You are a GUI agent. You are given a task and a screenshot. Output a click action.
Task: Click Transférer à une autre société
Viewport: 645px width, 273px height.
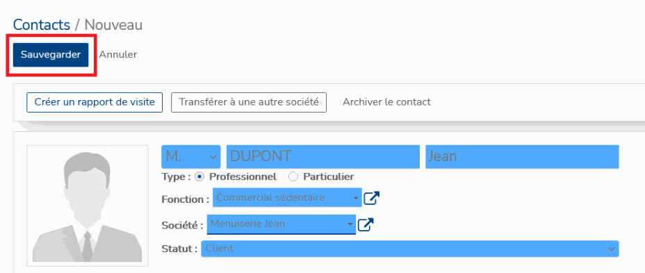point(249,102)
